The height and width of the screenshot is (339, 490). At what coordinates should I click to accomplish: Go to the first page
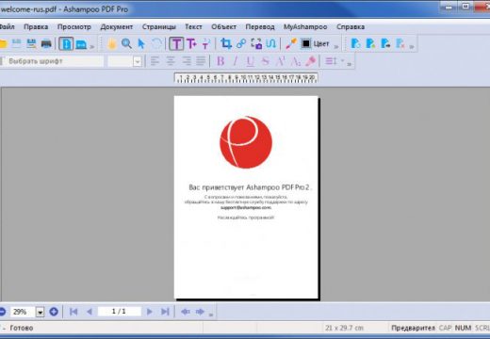73,312
